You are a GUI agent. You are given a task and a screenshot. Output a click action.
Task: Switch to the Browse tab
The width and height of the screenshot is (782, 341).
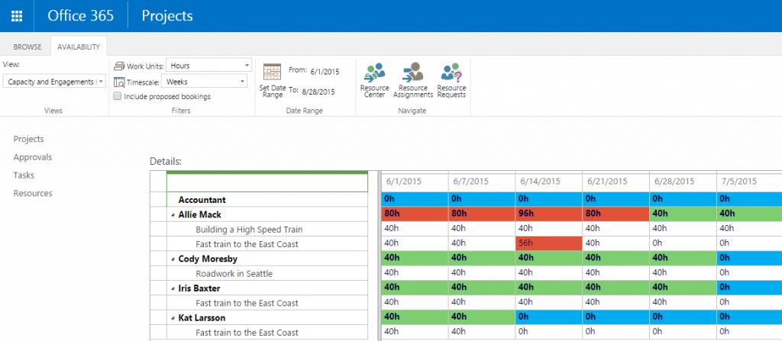pos(27,47)
